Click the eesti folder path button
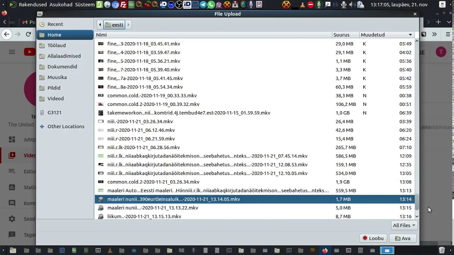The image size is (454, 255). point(114,25)
